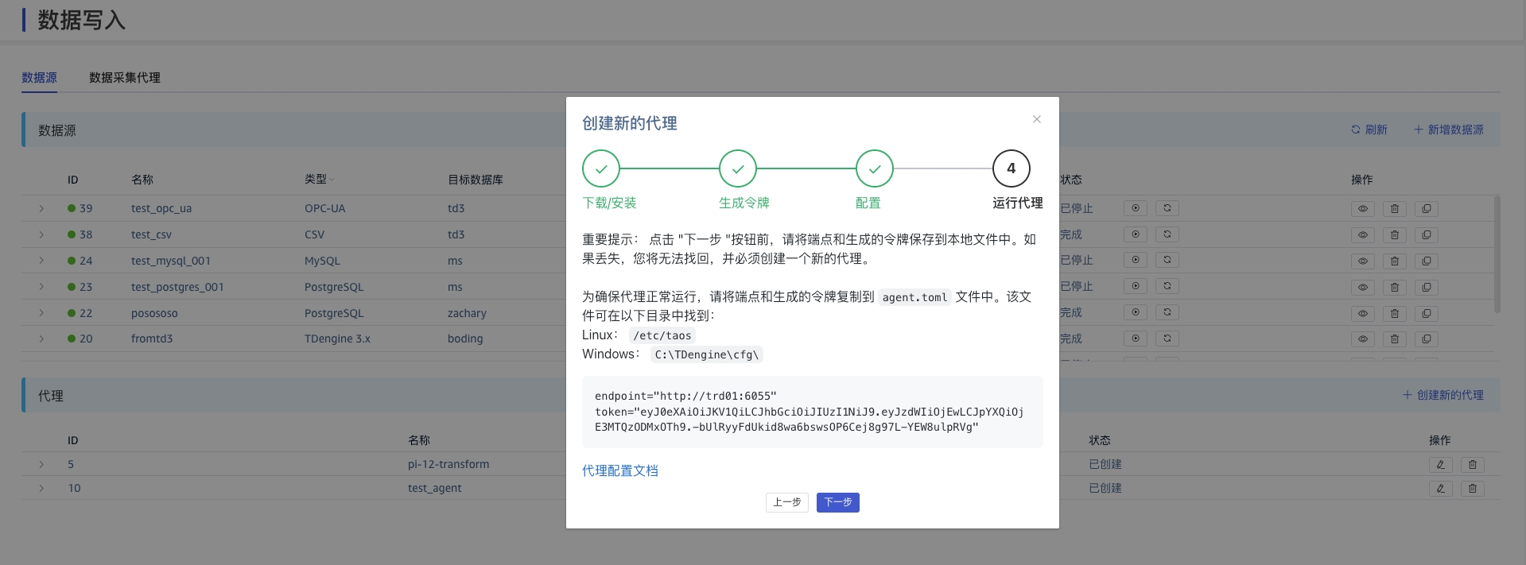Image resolution: width=1526 pixels, height=565 pixels.
Task: Select the 数据源 tab
Action: coord(39,78)
